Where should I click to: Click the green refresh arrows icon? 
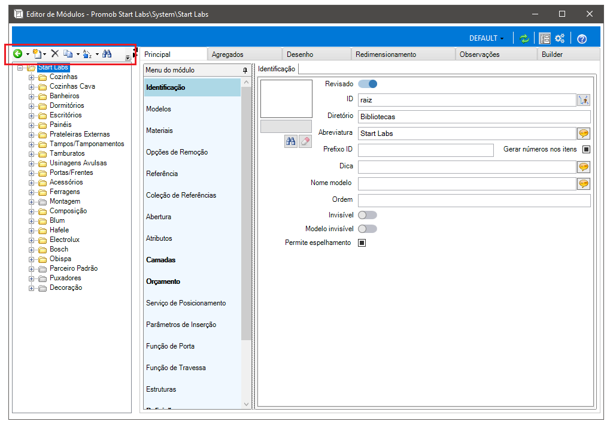[524, 38]
